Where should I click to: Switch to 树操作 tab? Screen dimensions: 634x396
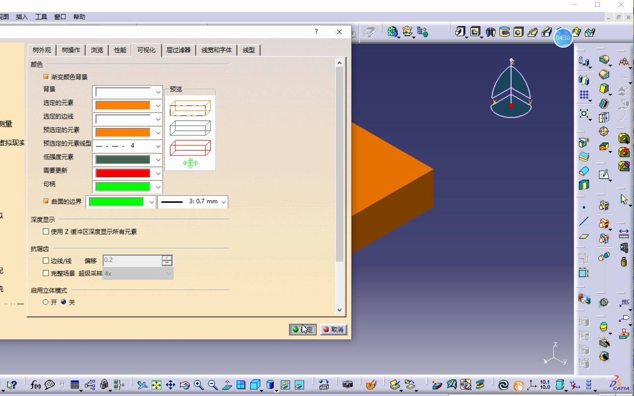[x=71, y=50]
